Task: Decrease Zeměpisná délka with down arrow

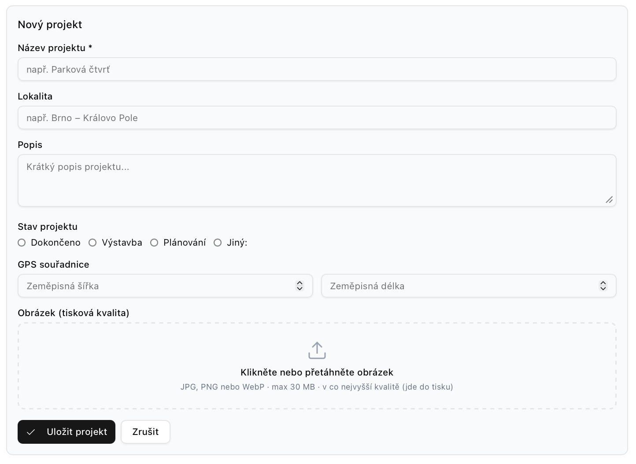Action: 603,289
